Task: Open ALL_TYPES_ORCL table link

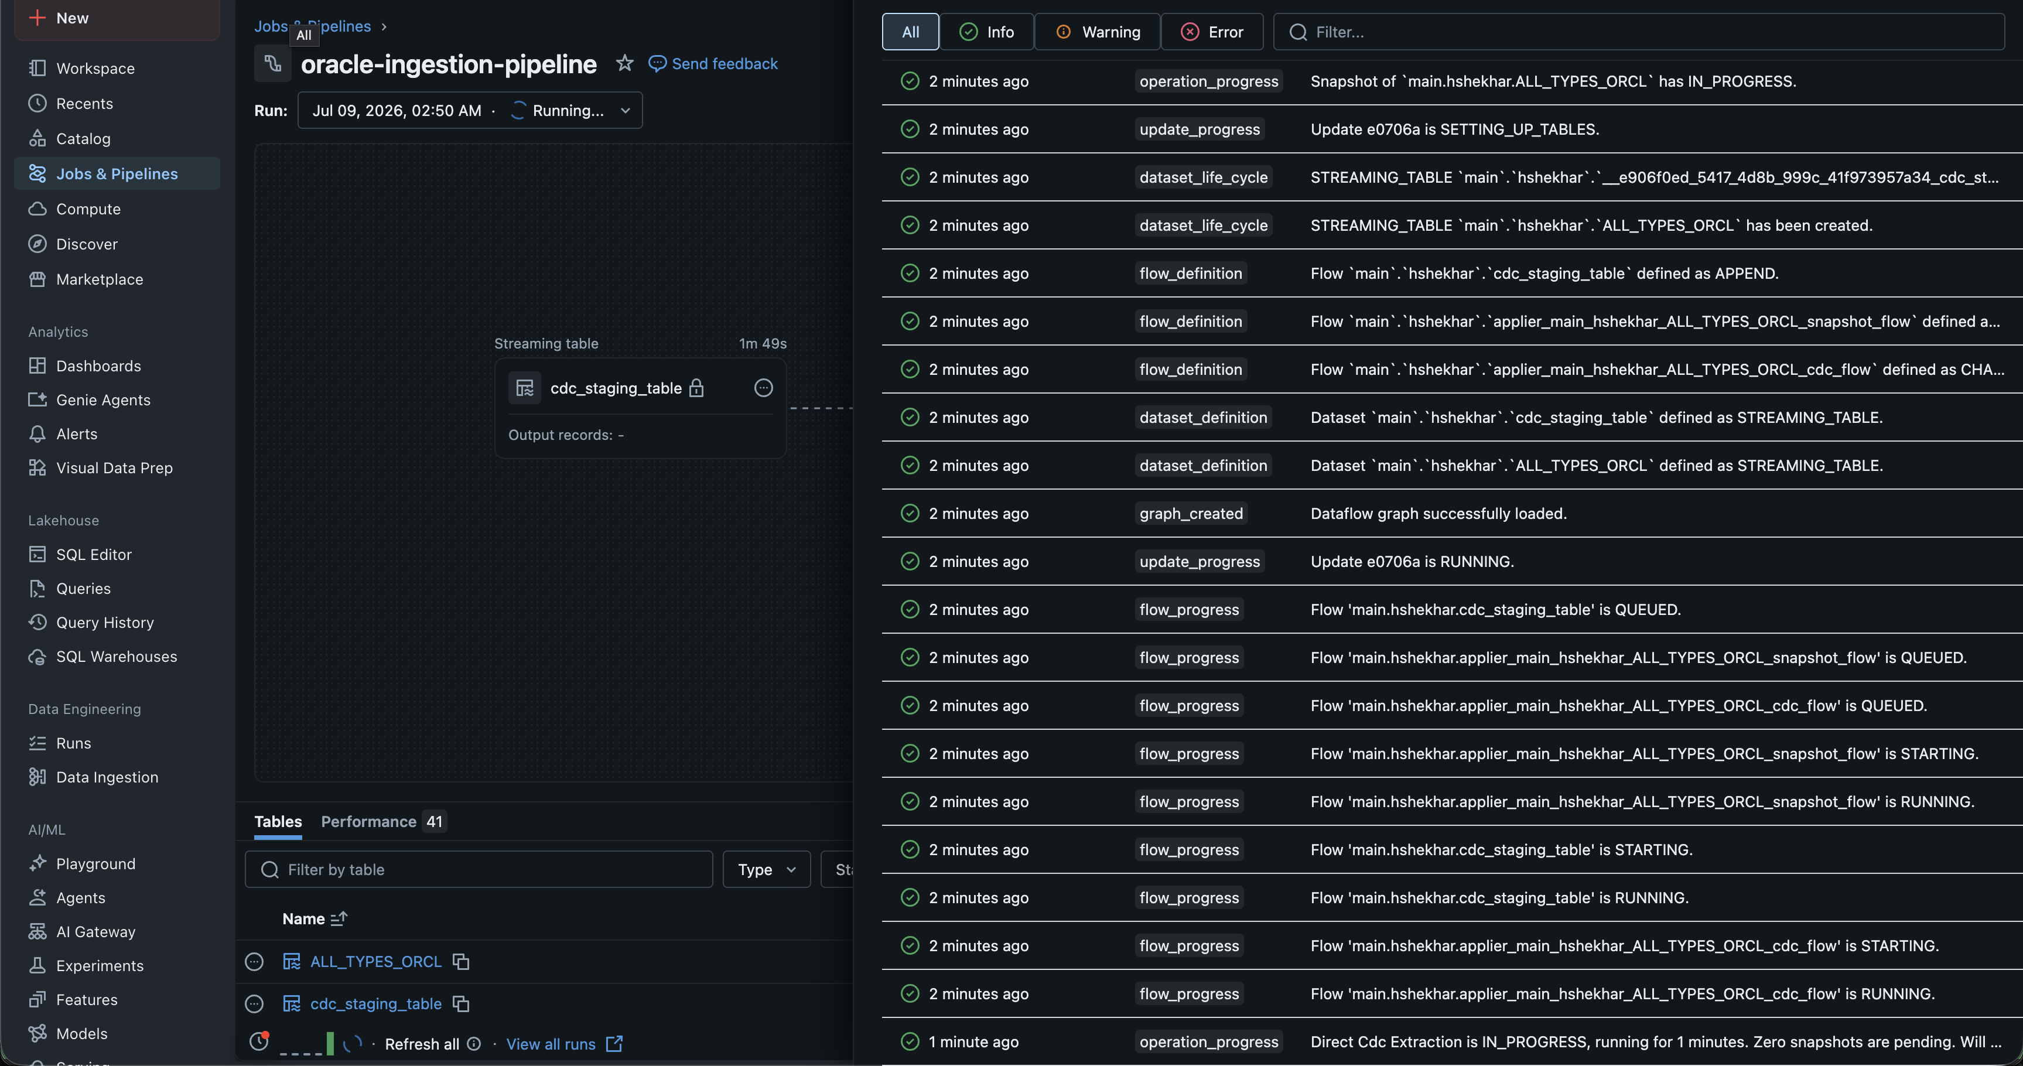Action: click(x=376, y=962)
